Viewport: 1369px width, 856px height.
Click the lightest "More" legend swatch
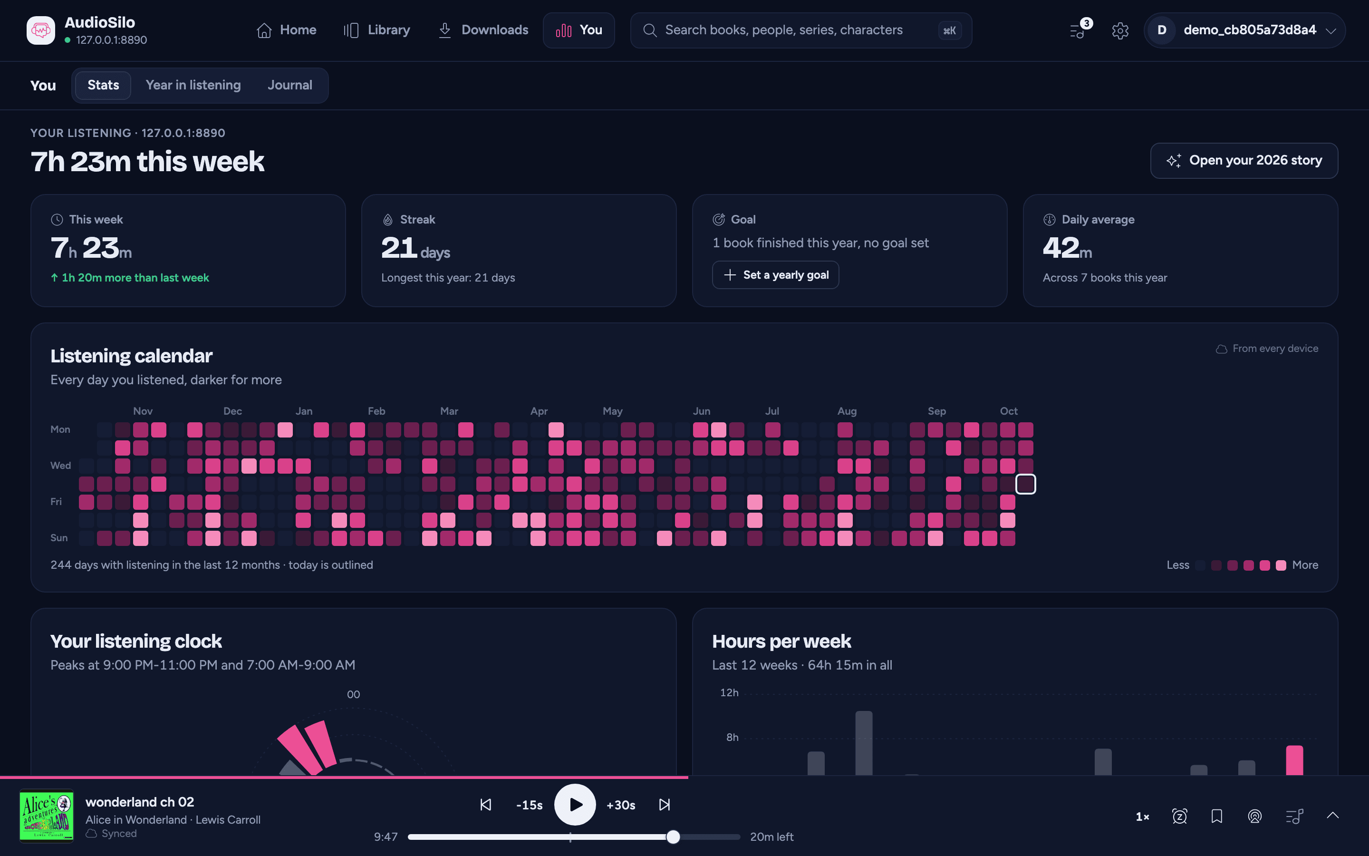(1281, 565)
